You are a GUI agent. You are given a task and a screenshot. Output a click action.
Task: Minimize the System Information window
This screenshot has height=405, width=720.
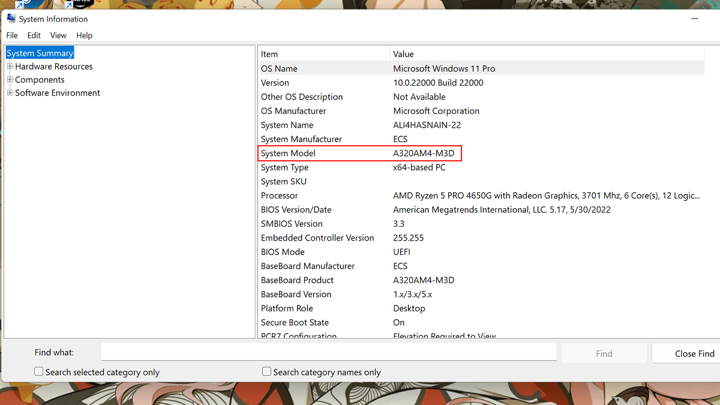pos(695,19)
